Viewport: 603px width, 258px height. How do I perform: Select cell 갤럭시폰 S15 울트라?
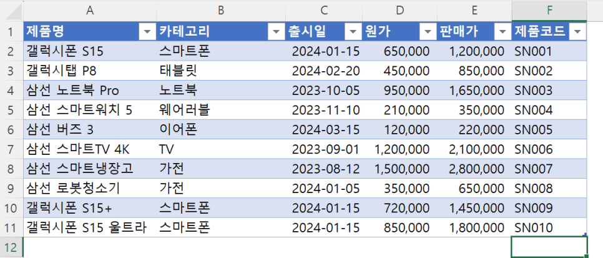[x=90, y=228]
